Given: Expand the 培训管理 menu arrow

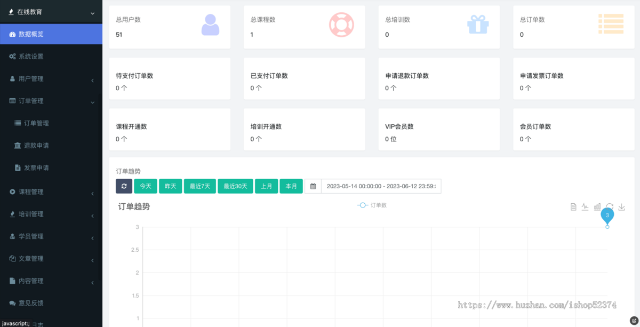Looking at the screenshot, I should tap(92, 216).
